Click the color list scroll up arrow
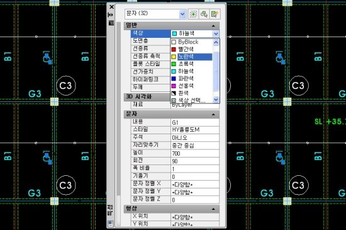Image resolution: width=346 pixels, height=230 pixels. coord(216,42)
